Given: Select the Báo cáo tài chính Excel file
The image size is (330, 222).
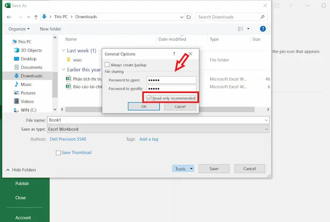Looking at the screenshot, I should coord(84,87).
